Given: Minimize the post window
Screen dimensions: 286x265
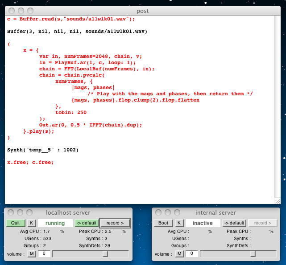Looking at the screenshot, I should pos(21,10).
